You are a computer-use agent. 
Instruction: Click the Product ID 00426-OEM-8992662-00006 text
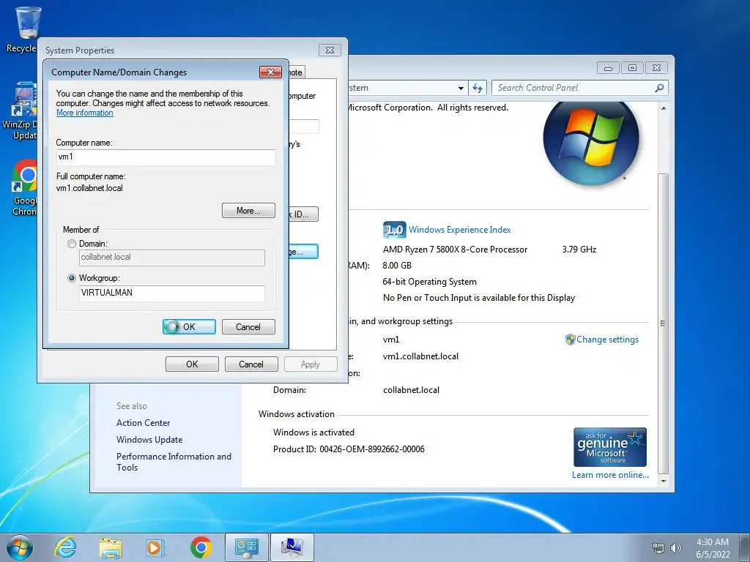click(x=349, y=449)
